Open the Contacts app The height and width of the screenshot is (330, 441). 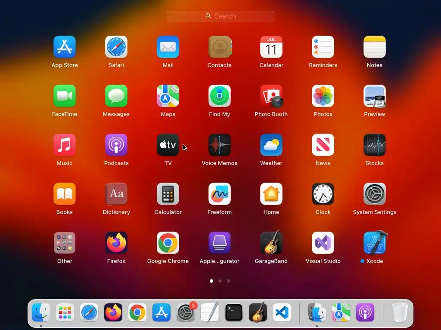[x=220, y=47]
